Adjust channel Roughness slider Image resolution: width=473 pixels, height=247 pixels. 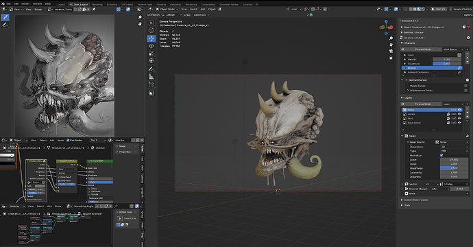click(x=447, y=64)
